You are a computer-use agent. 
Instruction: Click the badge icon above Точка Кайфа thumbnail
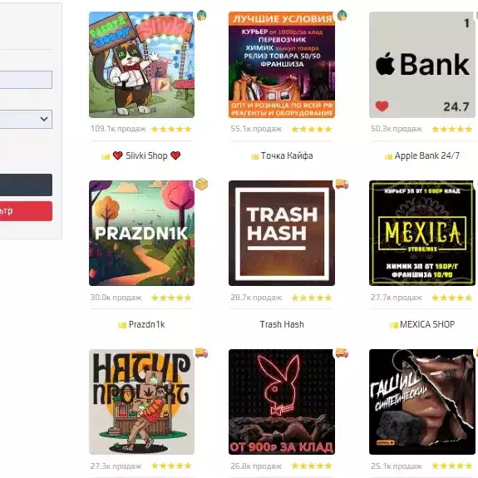(342, 15)
